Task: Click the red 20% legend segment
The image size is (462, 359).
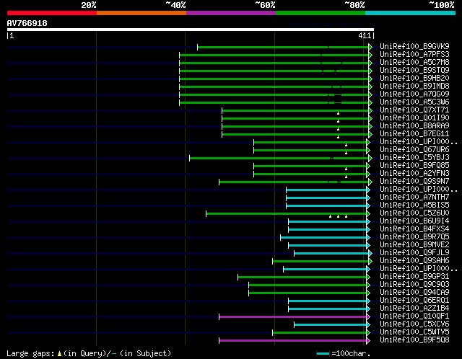Action: click(x=52, y=13)
